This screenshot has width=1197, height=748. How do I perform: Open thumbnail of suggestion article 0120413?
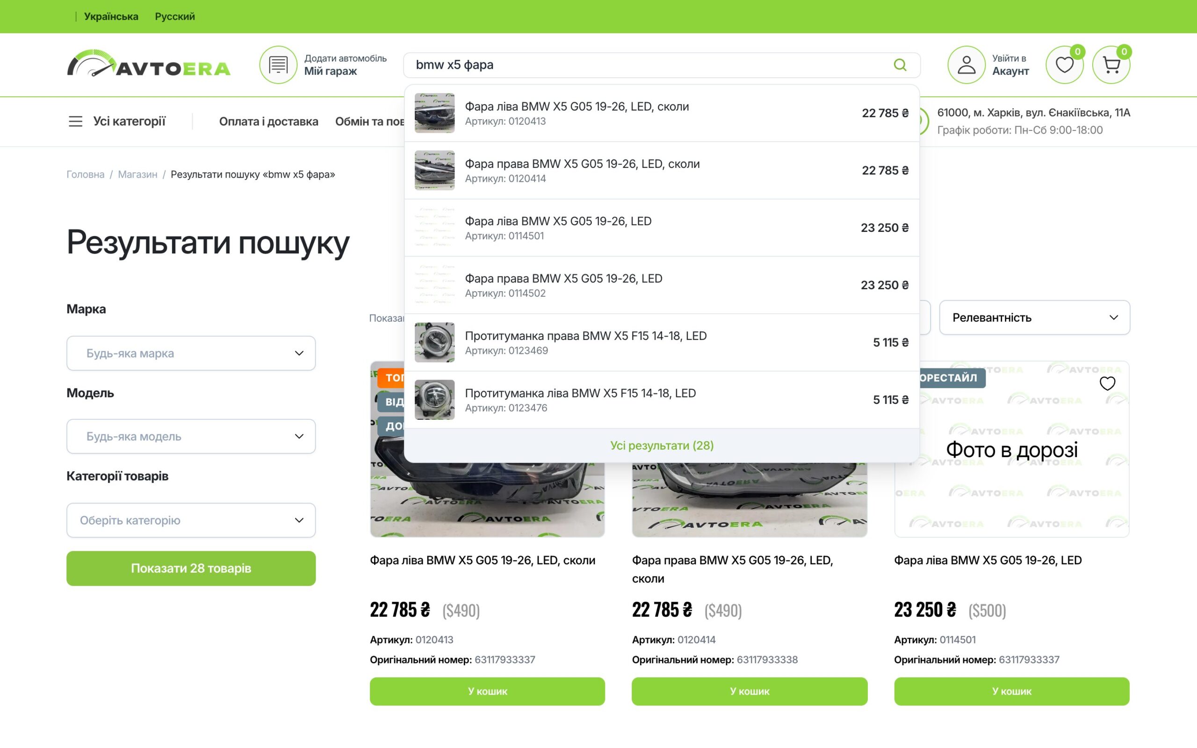(434, 113)
